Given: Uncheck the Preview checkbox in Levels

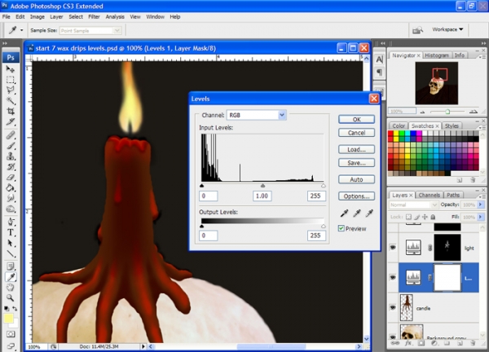Looking at the screenshot, I should pyautogui.click(x=341, y=228).
